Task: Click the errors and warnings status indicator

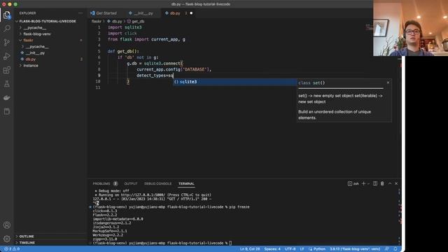Action: [12, 249]
